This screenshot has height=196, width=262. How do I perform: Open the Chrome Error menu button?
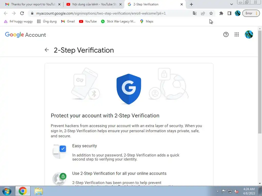coord(251,13)
